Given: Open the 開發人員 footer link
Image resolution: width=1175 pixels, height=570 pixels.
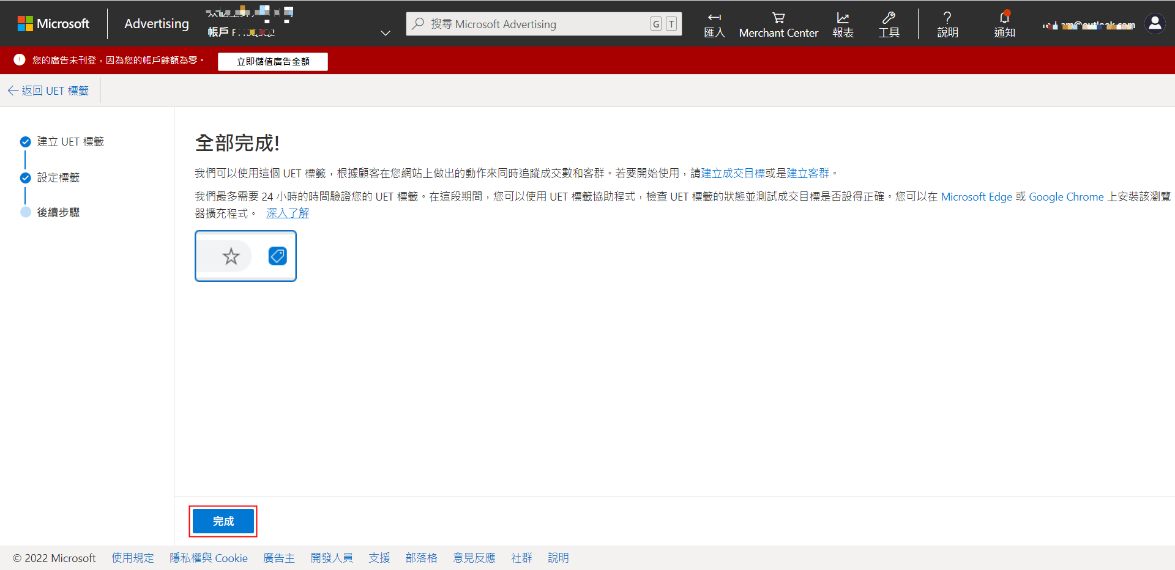Looking at the screenshot, I should (332, 558).
